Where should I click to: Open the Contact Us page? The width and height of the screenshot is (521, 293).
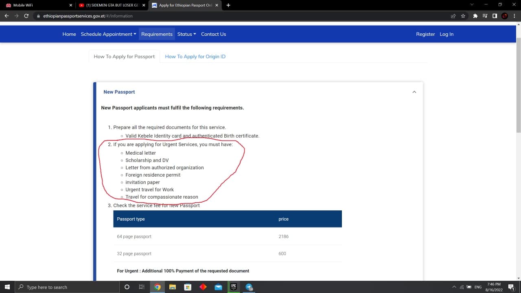click(x=213, y=34)
